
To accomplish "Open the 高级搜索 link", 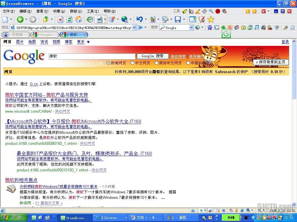I will 178,56.
